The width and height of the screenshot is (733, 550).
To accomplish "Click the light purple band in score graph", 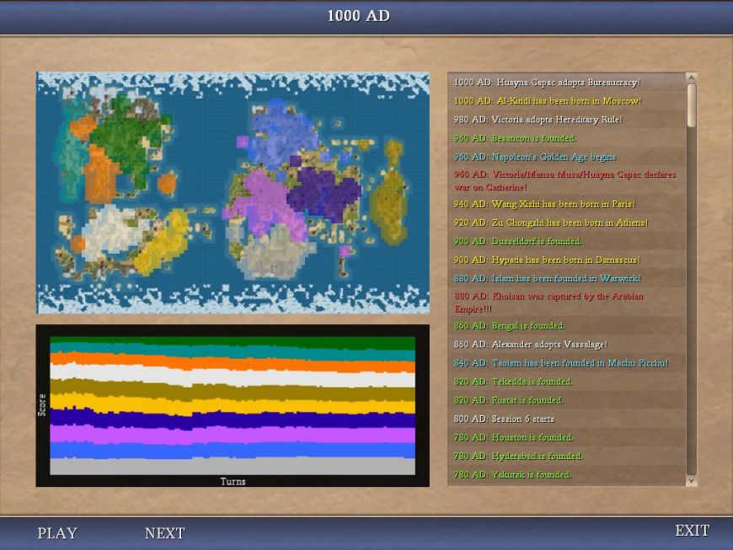I will pyautogui.click(x=233, y=435).
